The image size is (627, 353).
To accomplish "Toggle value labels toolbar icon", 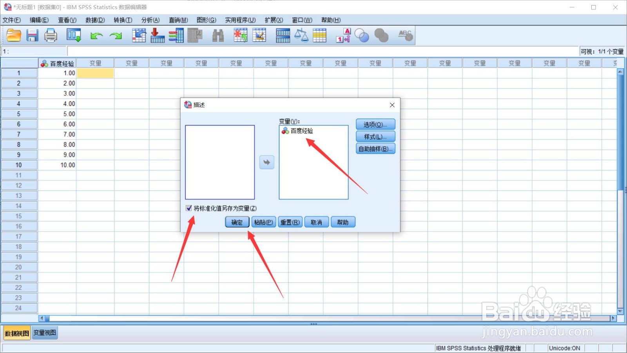I will pos(343,35).
